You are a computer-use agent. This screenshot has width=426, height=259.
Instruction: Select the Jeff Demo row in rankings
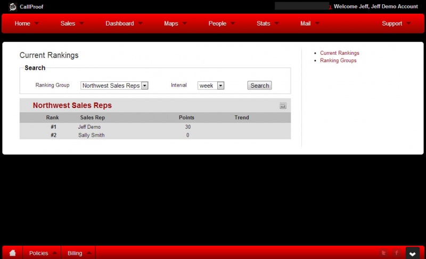click(x=155, y=127)
